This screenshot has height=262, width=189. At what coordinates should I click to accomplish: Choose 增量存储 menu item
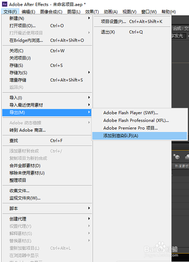pos(47,80)
